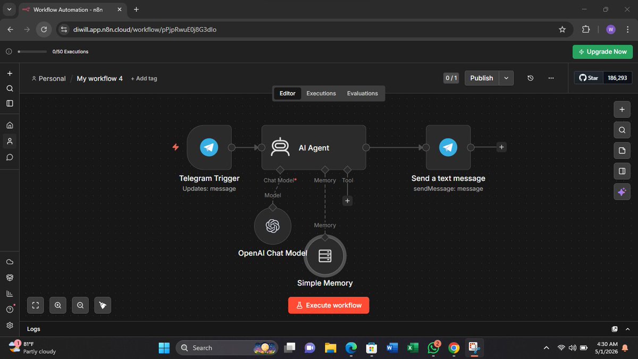Select the AI Agent node
Viewport: 638px width, 359px height.
[314, 147]
